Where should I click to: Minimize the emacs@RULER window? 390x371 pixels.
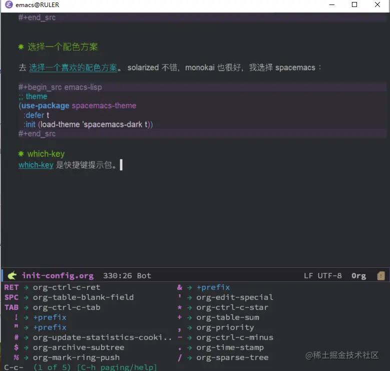click(332, 5)
